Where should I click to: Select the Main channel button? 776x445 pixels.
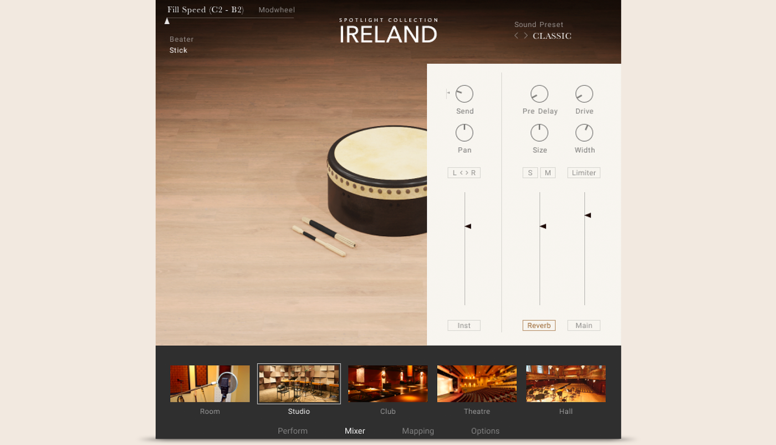(x=584, y=325)
